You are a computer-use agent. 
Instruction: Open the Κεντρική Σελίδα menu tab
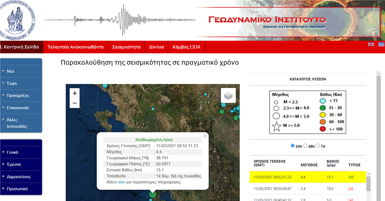pos(21,47)
